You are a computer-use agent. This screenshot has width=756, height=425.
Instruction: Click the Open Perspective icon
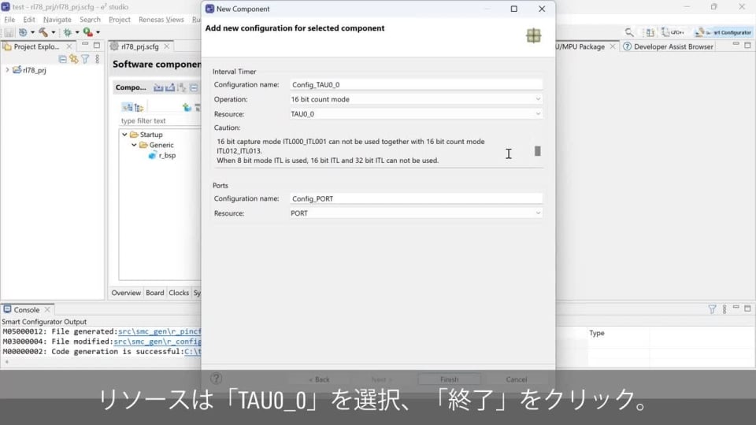point(650,32)
